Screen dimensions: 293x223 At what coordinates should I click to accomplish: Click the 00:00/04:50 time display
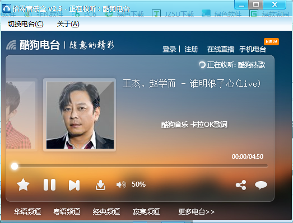pos(248,156)
